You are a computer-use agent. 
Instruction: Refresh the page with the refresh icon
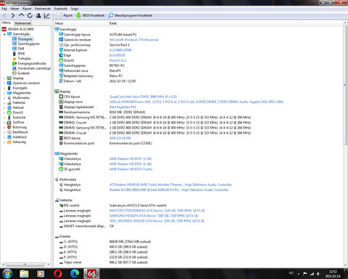(x=30, y=15)
